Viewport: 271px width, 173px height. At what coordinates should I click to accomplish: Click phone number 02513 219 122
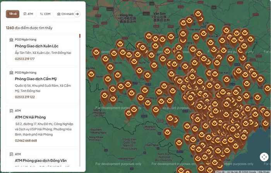coord(25,97)
